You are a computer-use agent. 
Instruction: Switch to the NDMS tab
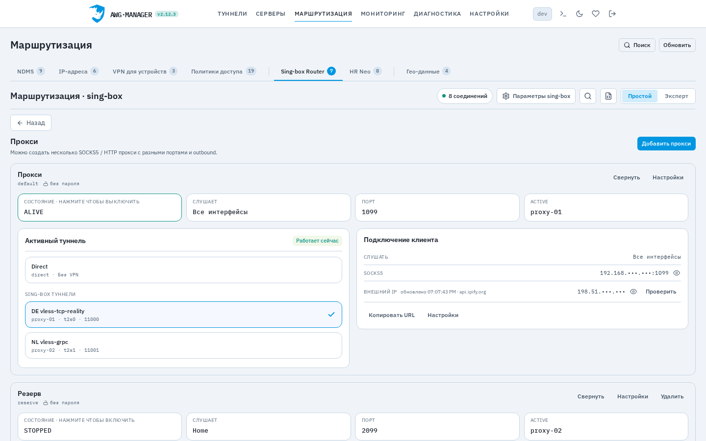pyautogui.click(x=31, y=72)
